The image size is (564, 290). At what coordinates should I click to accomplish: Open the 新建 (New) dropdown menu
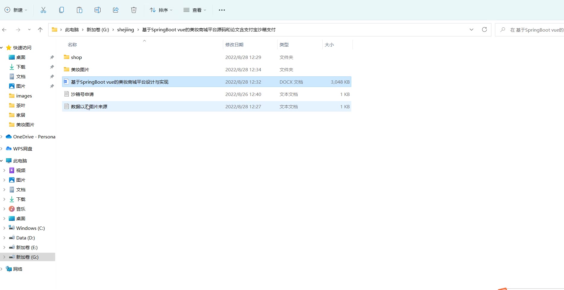[16, 10]
